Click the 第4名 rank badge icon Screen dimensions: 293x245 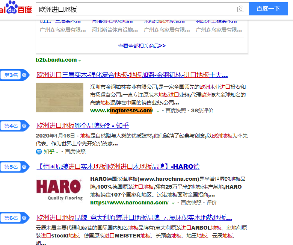[x=15, y=126]
